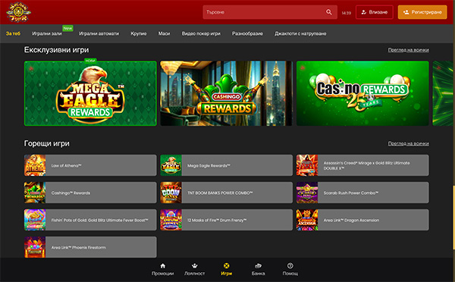455x282 pixels.
Task: Click the page vertical scrollbar thumb
Action: pyautogui.click(x=453, y=217)
